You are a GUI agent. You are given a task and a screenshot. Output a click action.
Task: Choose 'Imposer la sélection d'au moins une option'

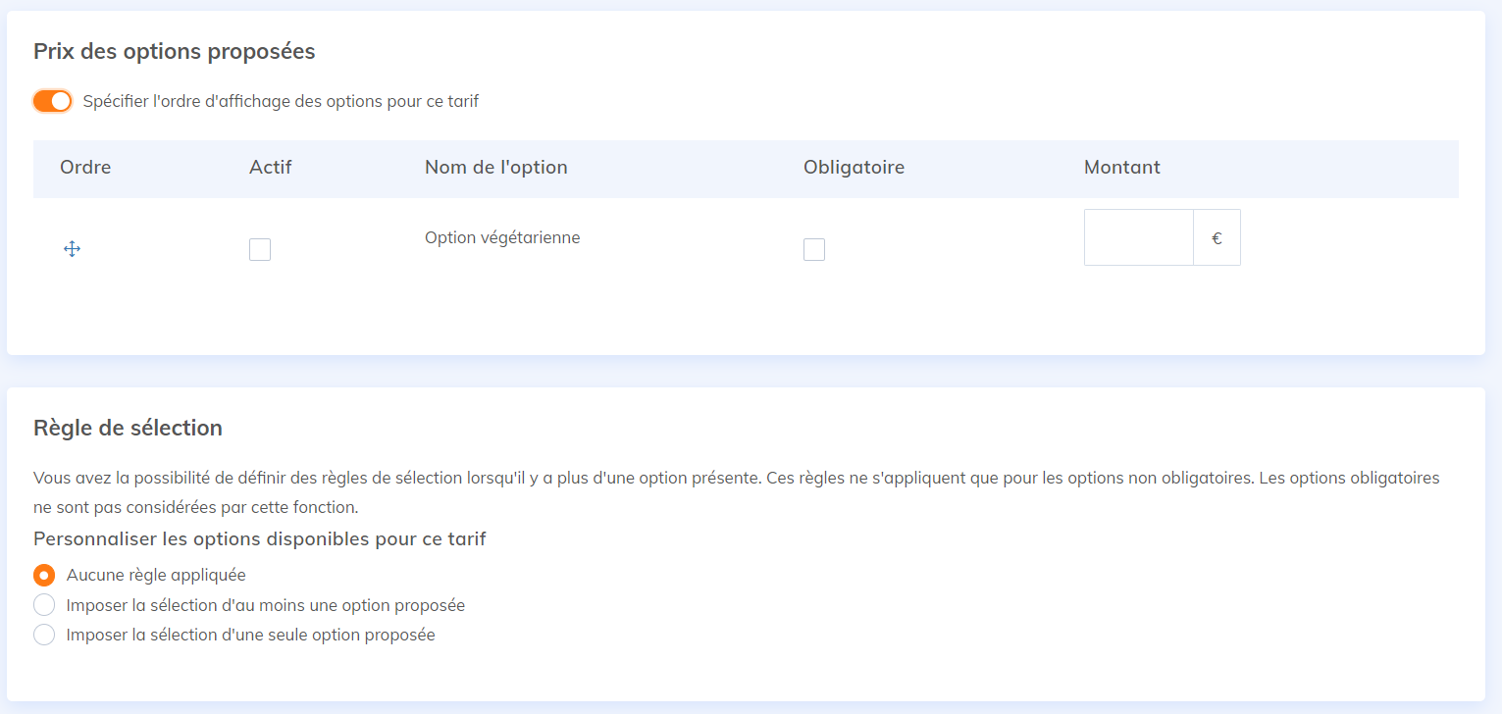[44, 605]
